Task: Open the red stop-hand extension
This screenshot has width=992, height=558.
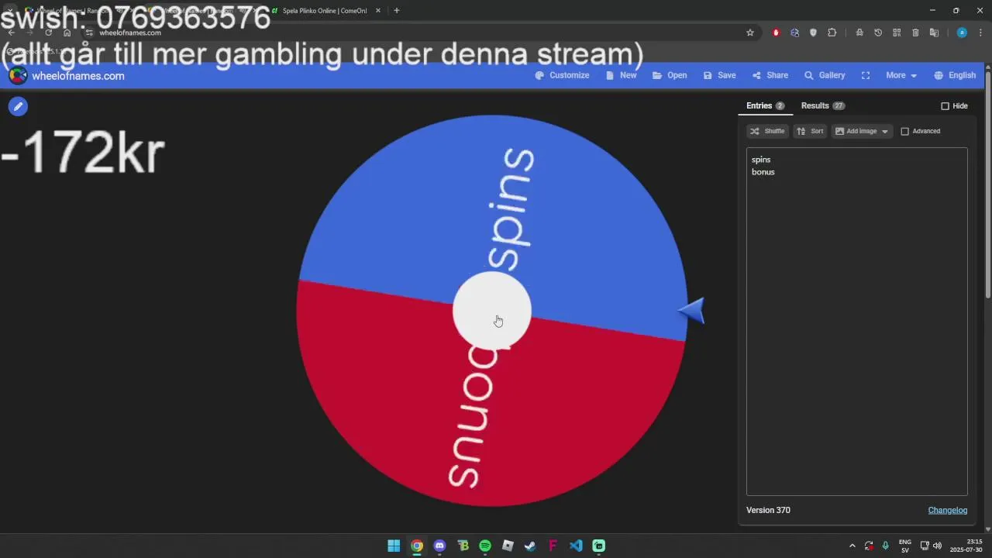Action: [x=776, y=33]
